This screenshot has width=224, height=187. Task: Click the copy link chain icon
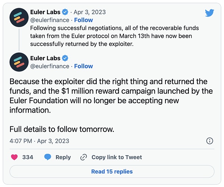point(84,157)
